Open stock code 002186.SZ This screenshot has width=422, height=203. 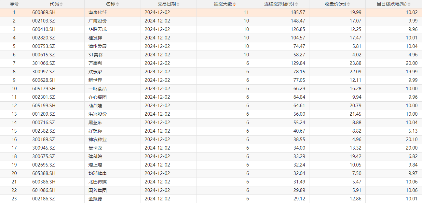44,199
